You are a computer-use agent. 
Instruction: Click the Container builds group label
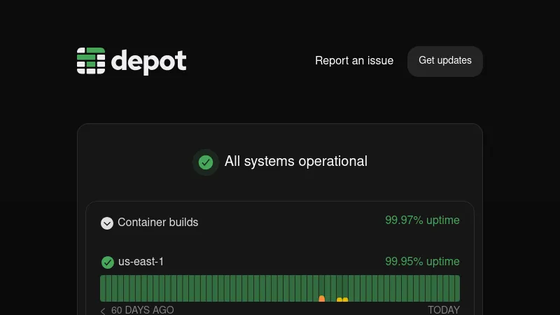[158, 223]
